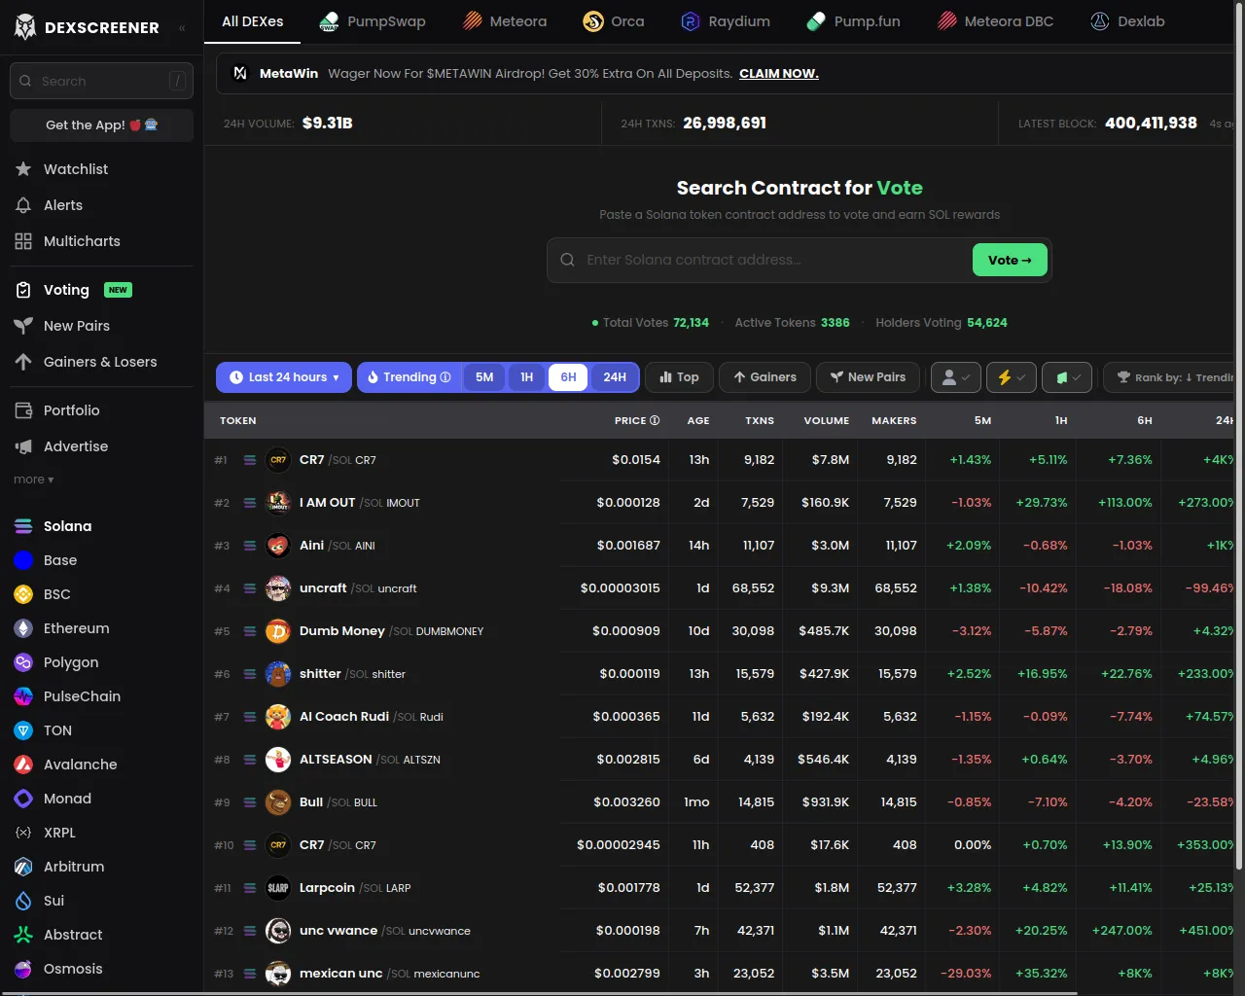
Task: Open New Pairs sprout icon in sidebar
Action: click(x=23, y=326)
